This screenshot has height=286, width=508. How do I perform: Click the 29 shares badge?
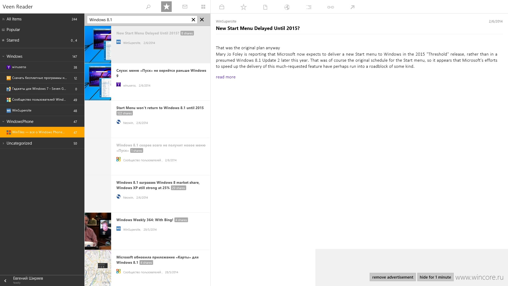click(179, 188)
